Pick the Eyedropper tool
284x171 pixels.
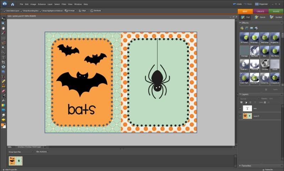click(x=3, y=33)
